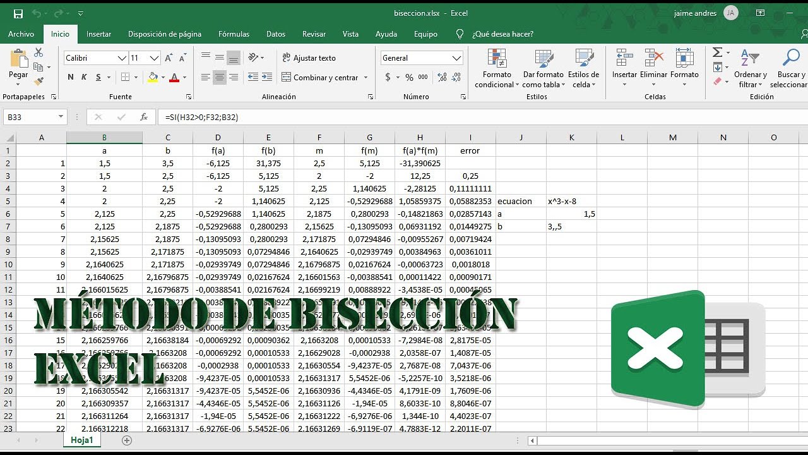Toggle bottom align option

click(234, 58)
